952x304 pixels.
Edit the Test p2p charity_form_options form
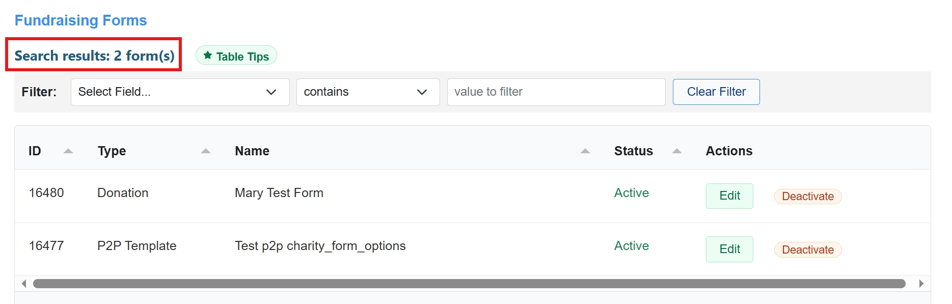pos(729,249)
